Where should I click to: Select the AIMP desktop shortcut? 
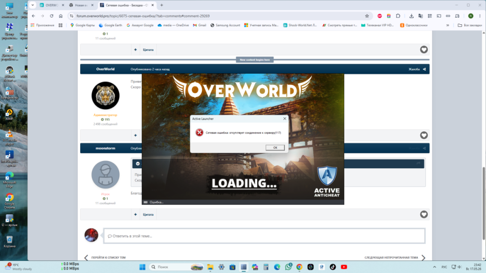point(9,114)
